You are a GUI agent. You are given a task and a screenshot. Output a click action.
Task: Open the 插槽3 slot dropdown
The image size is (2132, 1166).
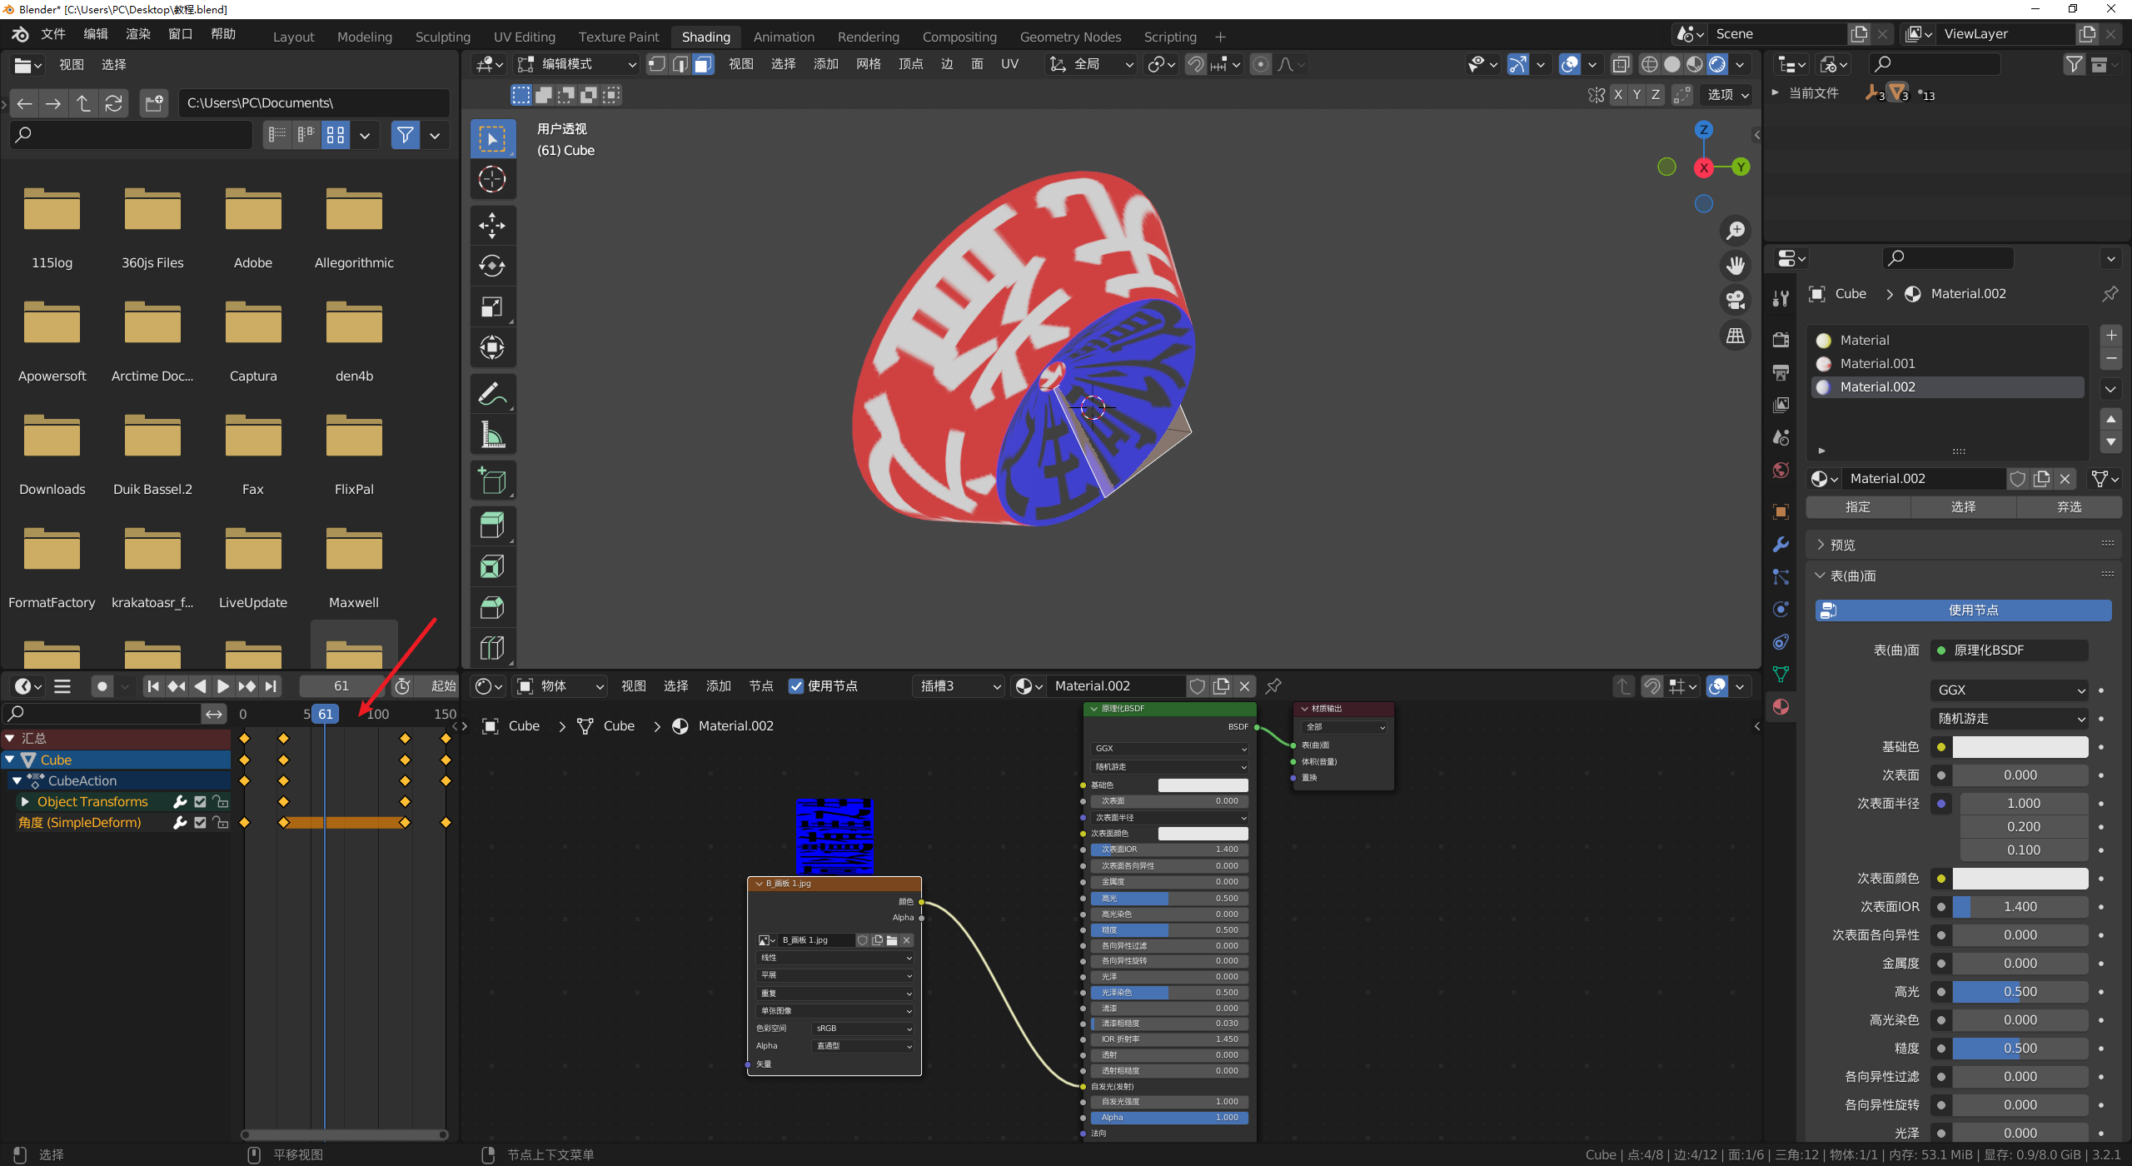pyautogui.click(x=959, y=686)
